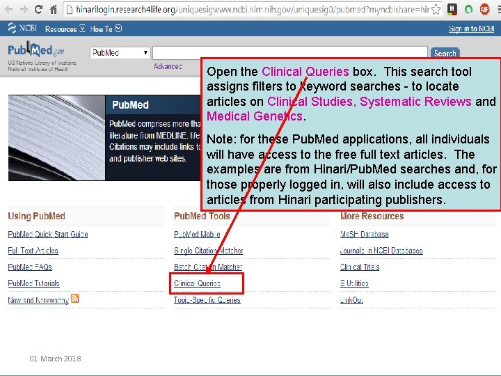
Task: Click the Hinari extension icon in the toolbar
Action: 452,9
